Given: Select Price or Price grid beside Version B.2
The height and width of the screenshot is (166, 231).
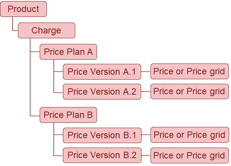Looking at the screenshot, I should 189,155.
